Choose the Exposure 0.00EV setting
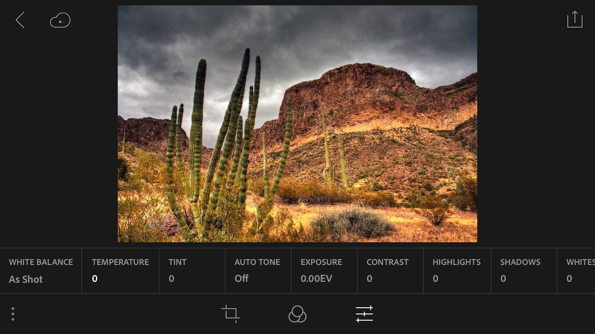 [x=323, y=271]
